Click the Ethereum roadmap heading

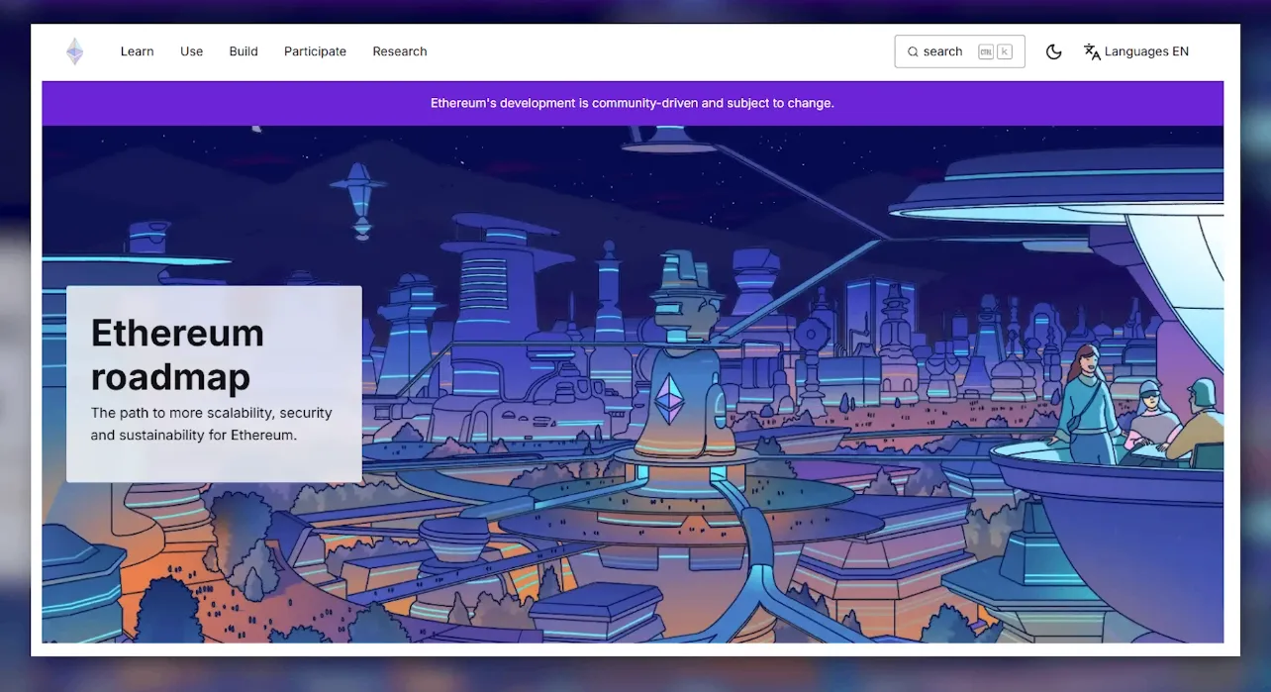177,354
